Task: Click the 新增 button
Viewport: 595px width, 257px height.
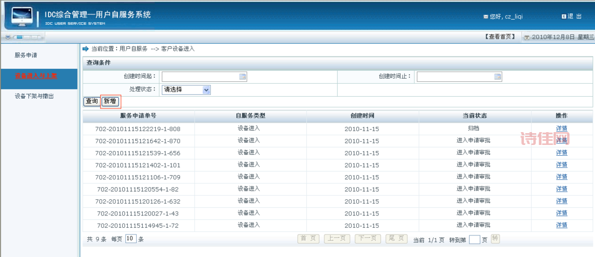Action: (x=110, y=101)
